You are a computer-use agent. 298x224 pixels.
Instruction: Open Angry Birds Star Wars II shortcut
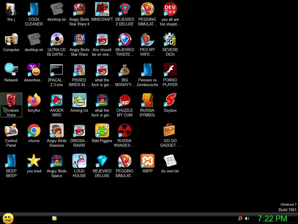tap(79, 14)
